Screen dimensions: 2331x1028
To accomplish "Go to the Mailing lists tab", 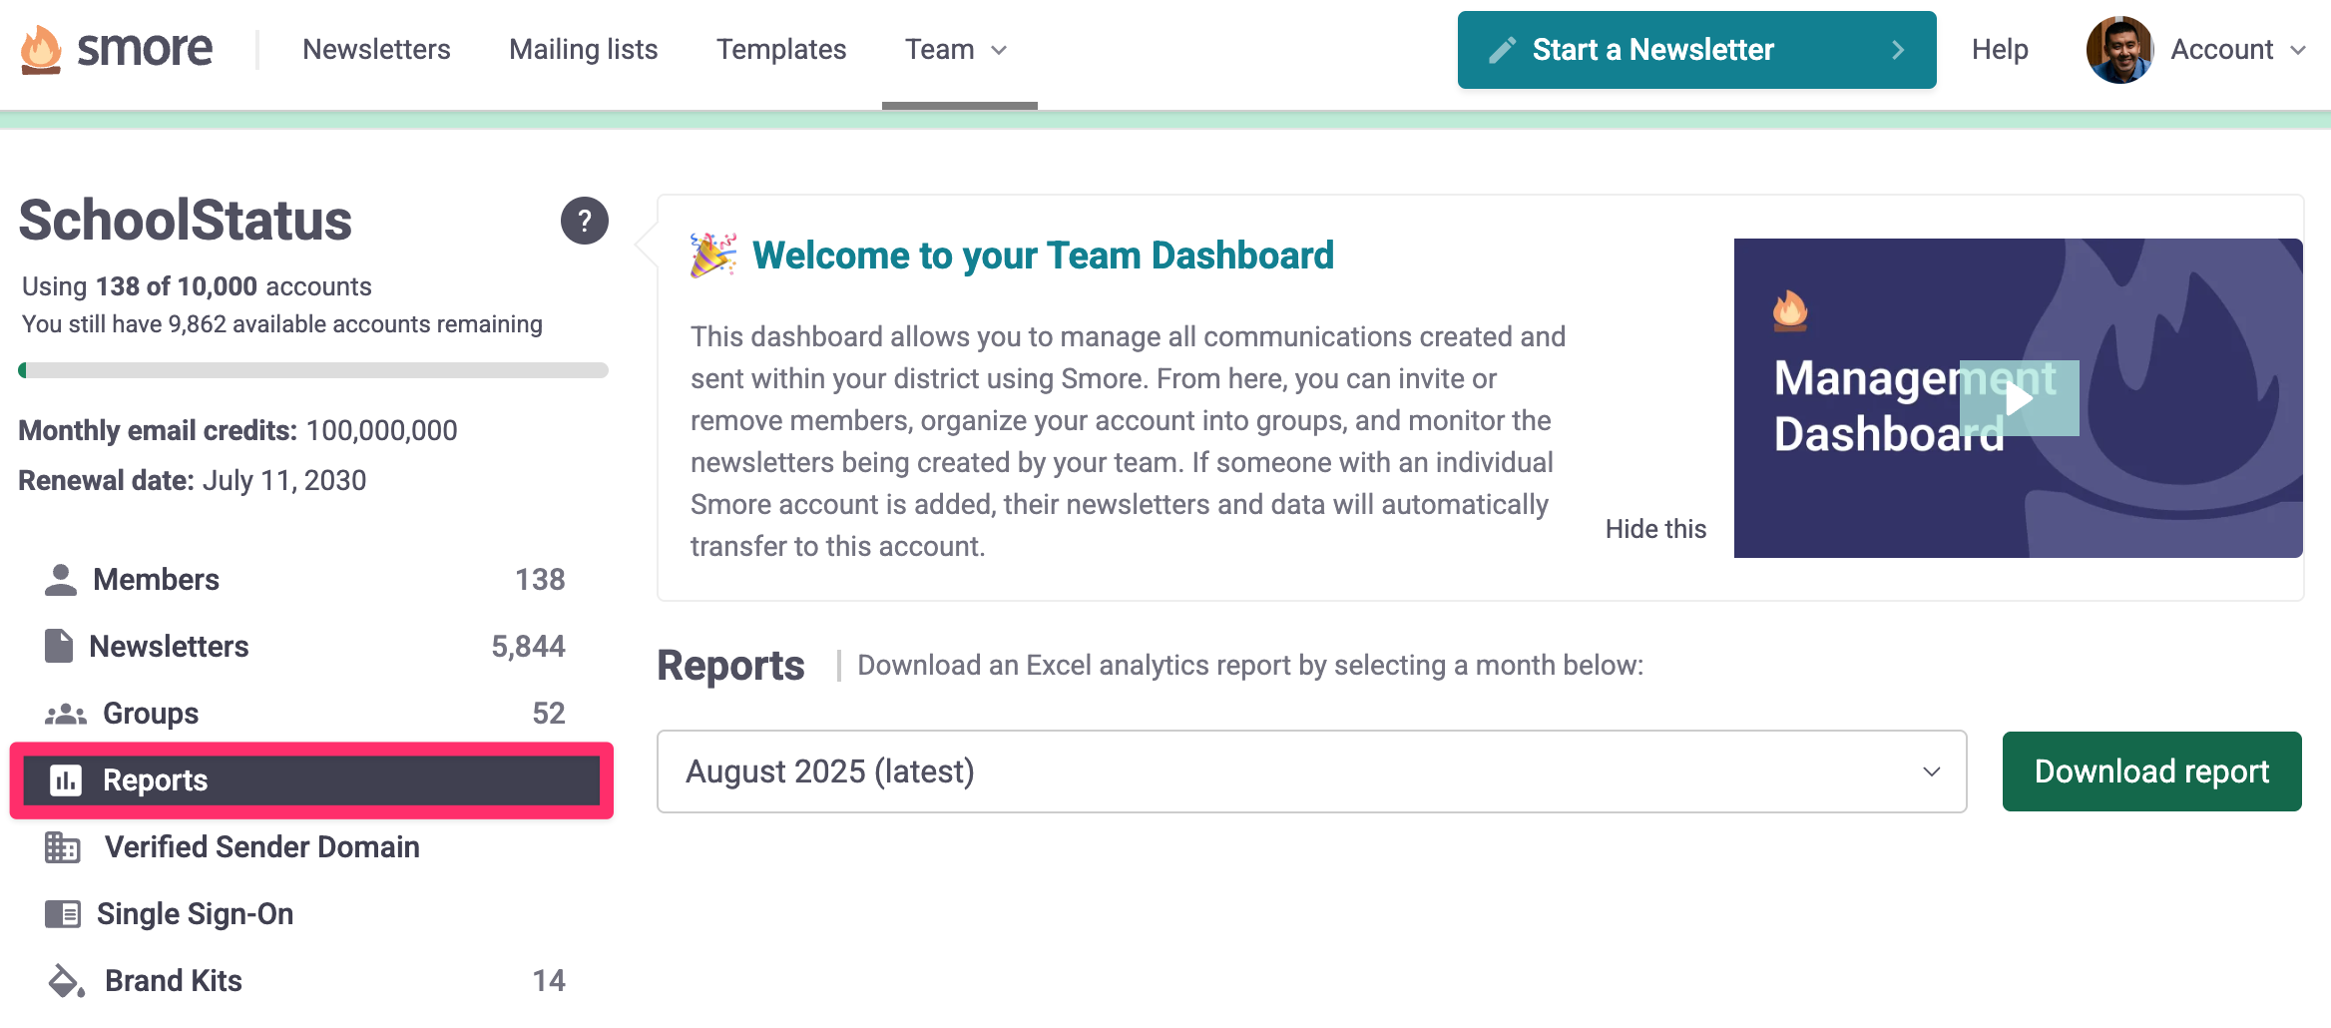I will pos(583,50).
